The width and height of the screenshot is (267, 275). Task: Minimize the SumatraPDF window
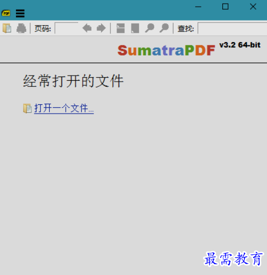198,7
